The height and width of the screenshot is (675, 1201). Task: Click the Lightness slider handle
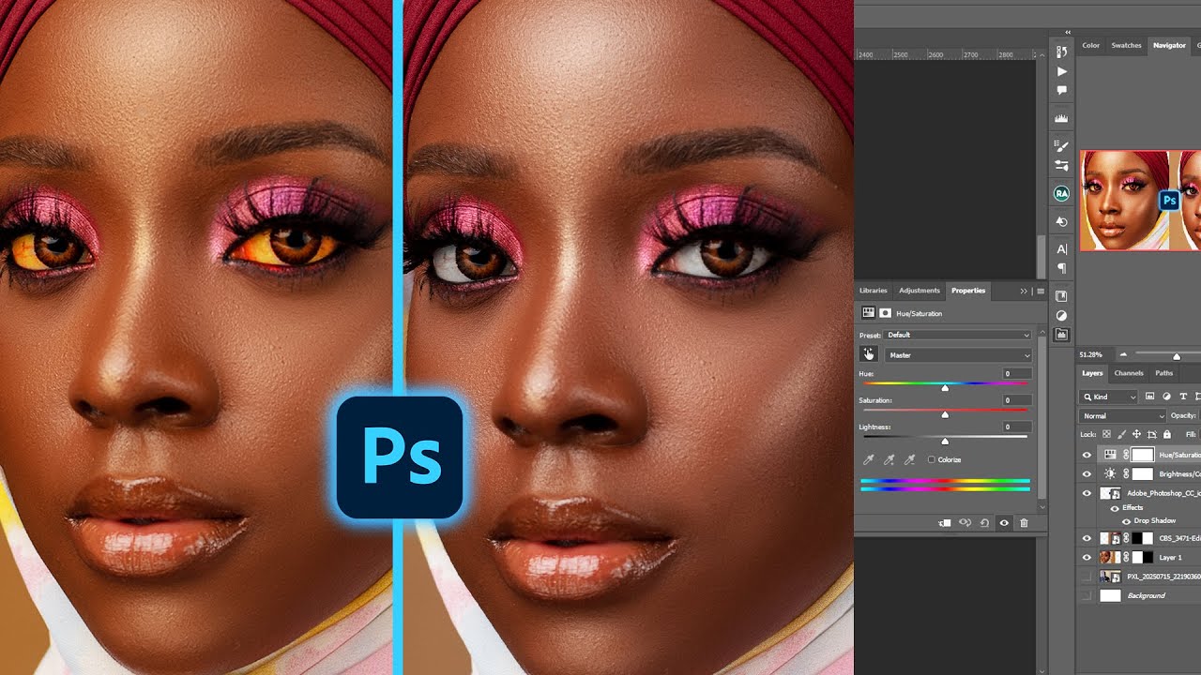coord(945,441)
